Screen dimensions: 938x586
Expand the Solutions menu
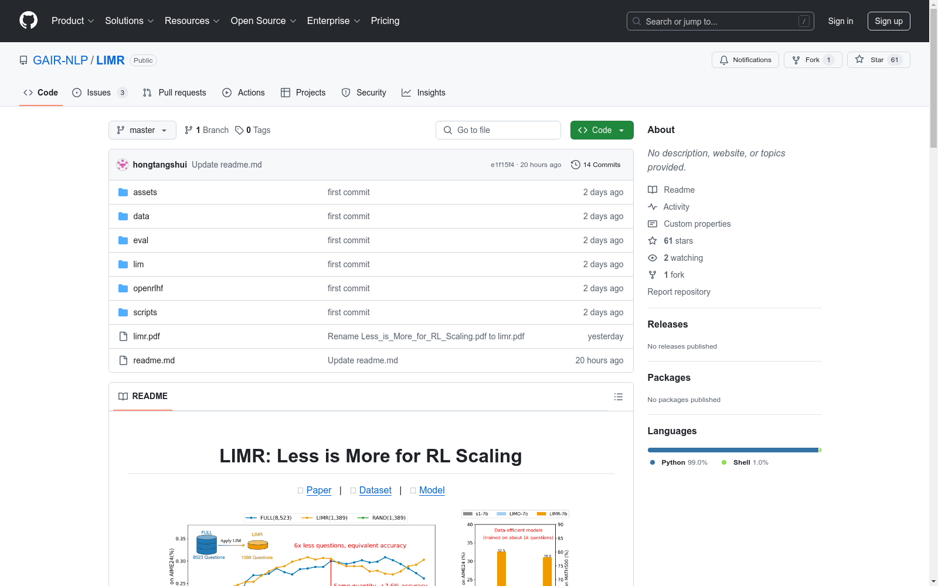[x=130, y=21]
